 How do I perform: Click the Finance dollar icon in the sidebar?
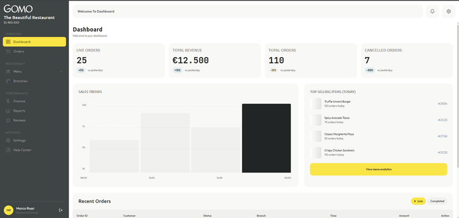(x=8, y=101)
